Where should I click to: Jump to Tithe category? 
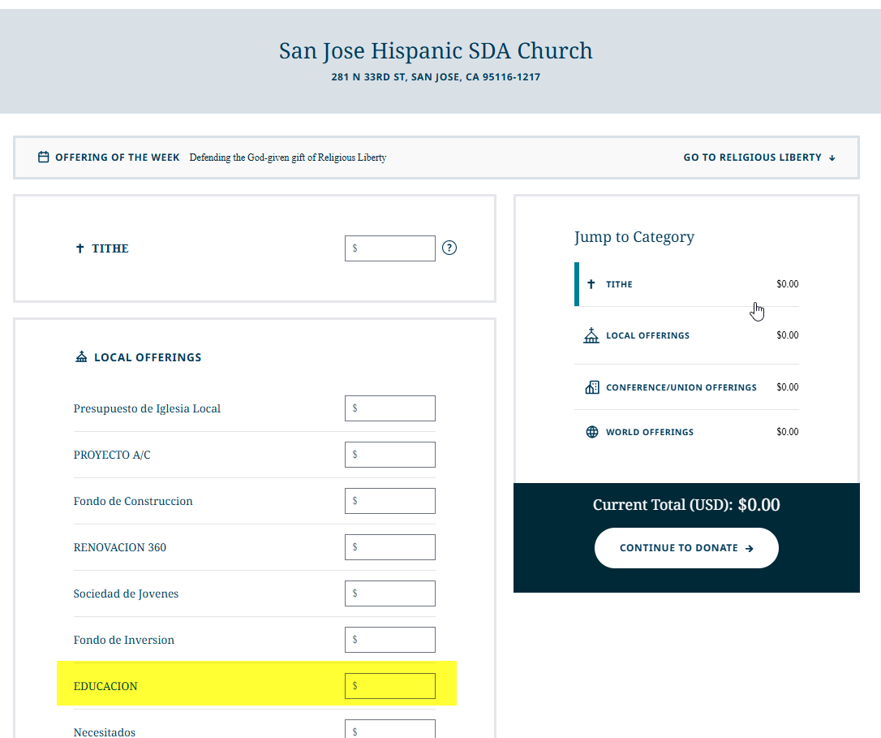(x=686, y=284)
